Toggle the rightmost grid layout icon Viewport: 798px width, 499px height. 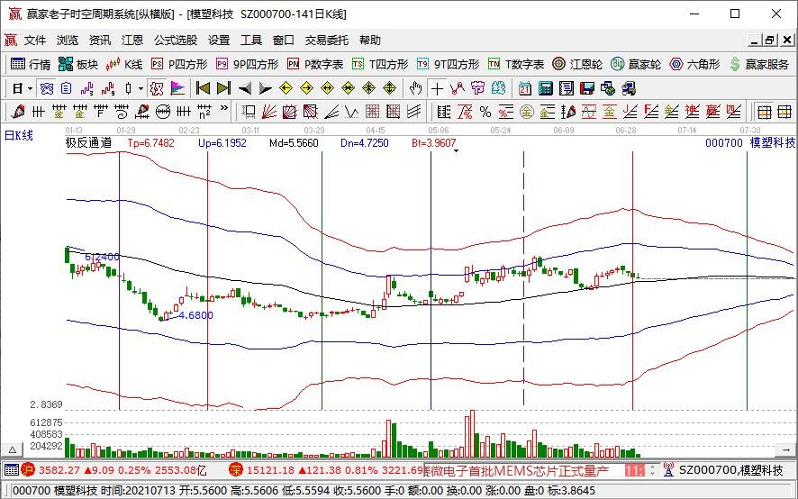coord(784,111)
